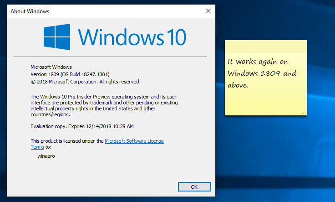Open the Microsoft Software License link
This screenshot has width=335, height=202.
click(134, 141)
